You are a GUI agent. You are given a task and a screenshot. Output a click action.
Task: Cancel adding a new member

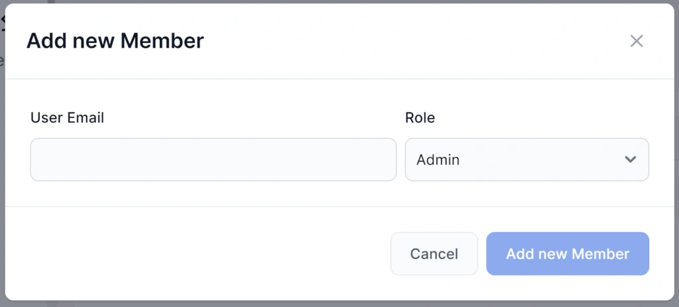(x=434, y=253)
